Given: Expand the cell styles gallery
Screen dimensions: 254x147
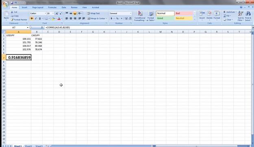Looking at the screenshot, I should [x=195, y=19].
